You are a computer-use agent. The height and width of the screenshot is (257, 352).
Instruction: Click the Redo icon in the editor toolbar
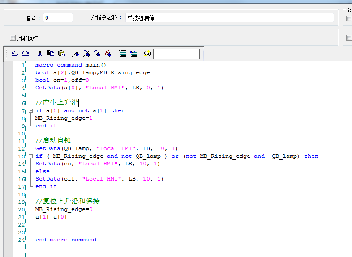pos(26,54)
